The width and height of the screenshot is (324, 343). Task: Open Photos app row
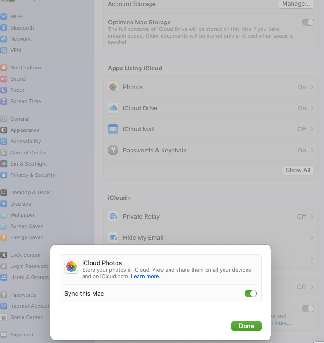pyautogui.click(x=211, y=87)
